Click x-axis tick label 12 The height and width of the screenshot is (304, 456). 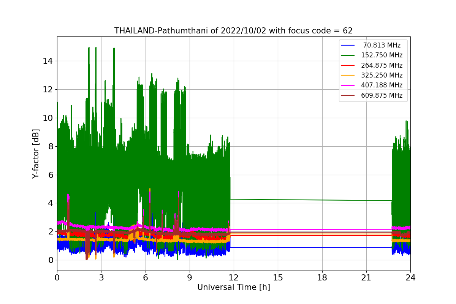click(x=234, y=277)
